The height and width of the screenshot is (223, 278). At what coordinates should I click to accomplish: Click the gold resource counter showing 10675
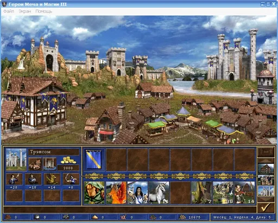coord(194,217)
